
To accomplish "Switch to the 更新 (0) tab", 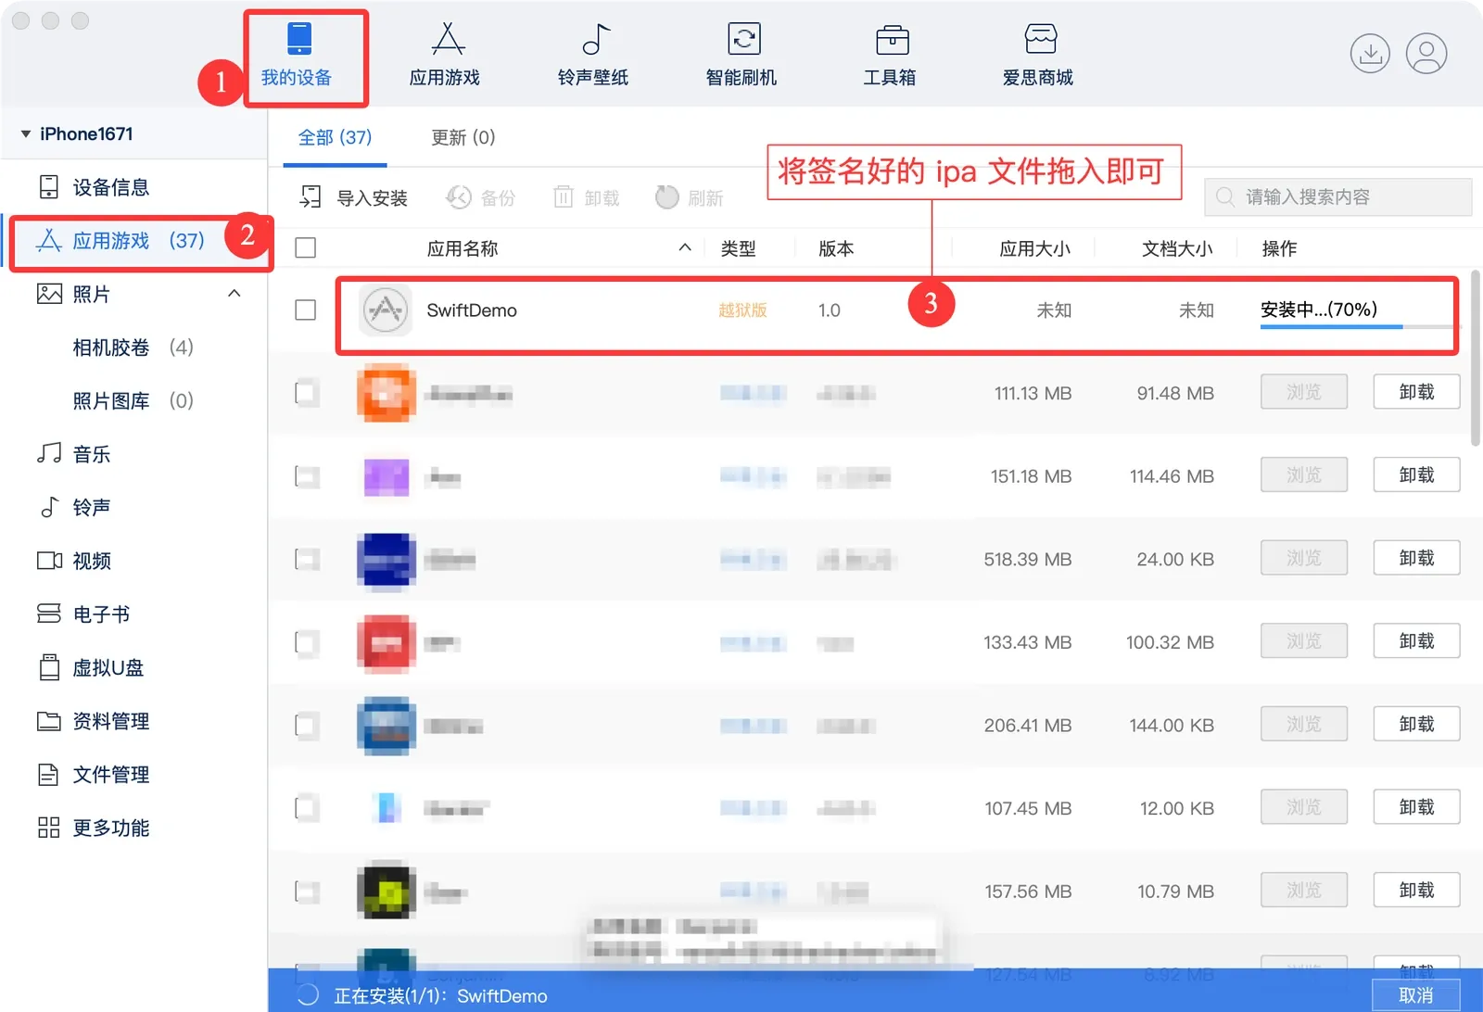I will click(x=463, y=137).
